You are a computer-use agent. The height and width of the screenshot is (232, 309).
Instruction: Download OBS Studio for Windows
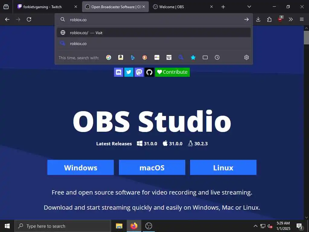tap(81, 167)
